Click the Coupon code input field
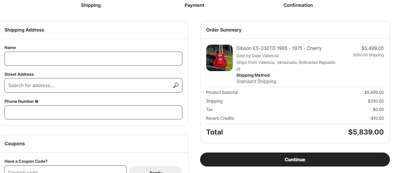 coord(65,170)
